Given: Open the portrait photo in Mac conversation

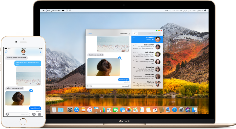Looking at the screenshot, I should tap(103, 67).
